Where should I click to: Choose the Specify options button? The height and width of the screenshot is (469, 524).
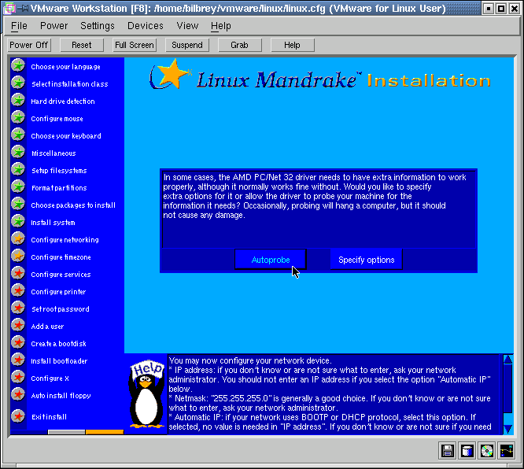point(366,260)
